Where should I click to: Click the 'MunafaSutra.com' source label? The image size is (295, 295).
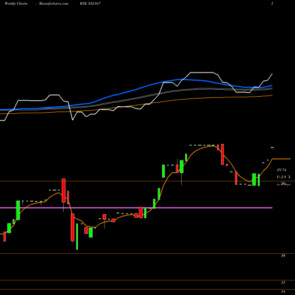click(54, 4)
